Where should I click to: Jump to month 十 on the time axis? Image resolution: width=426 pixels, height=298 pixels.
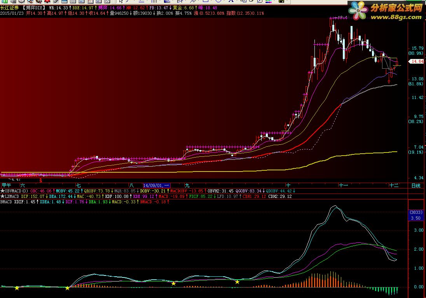(x=288, y=185)
